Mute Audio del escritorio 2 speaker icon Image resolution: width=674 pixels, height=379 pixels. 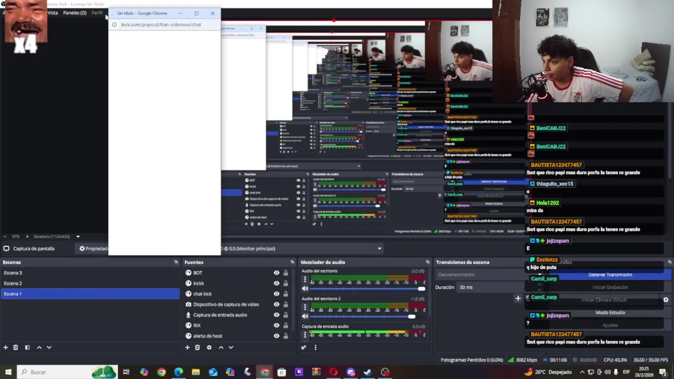(x=305, y=316)
